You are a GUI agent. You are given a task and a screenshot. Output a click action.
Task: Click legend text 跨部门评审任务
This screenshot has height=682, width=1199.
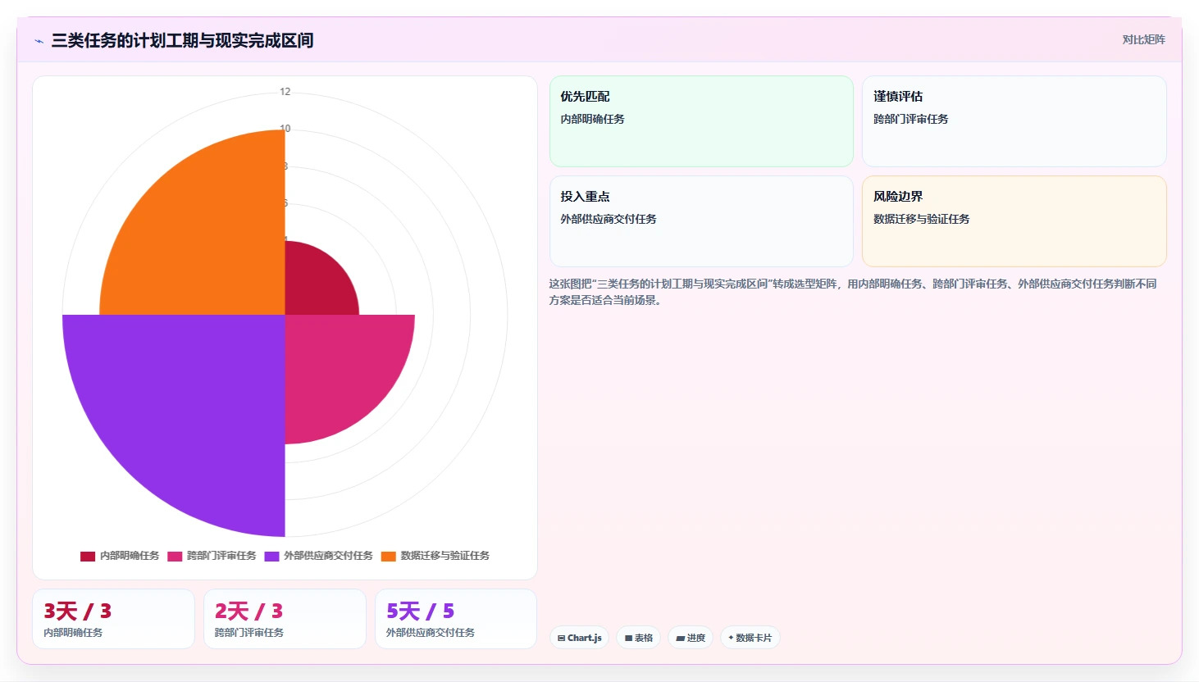(x=221, y=556)
